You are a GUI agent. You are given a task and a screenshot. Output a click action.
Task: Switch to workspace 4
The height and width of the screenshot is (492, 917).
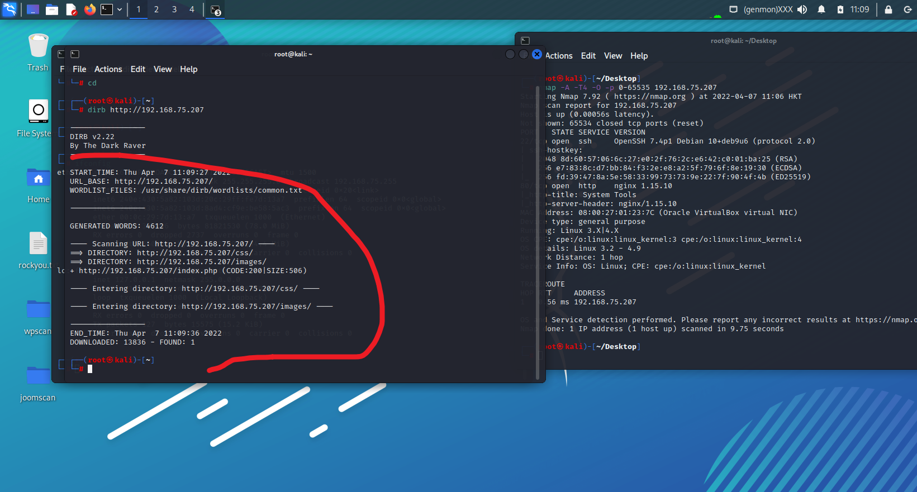point(192,9)
